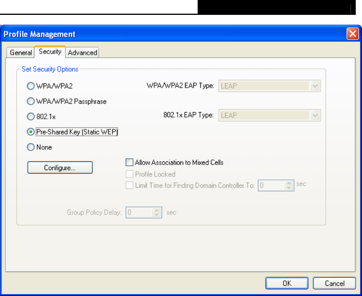The width and height of the screenshot is (362, 296).
Task: Decrease domain controller time limit spinner
Action: coord(289,188)
